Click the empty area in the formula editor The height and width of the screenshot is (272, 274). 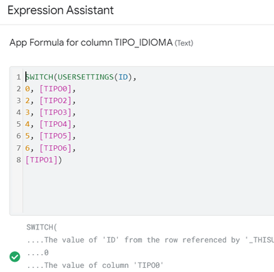click(x=149, y=190)
